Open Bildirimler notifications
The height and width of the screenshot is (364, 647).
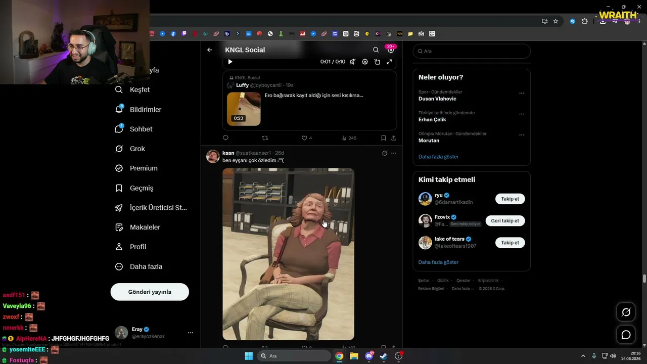[138, 109]
